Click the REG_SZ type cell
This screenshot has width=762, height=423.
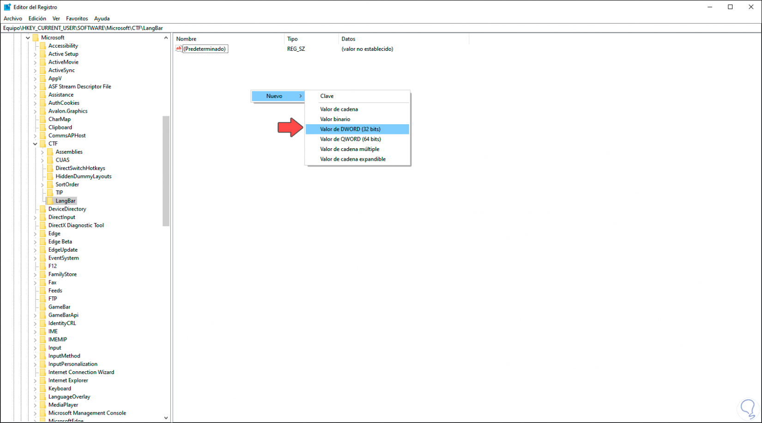[296, 49]
